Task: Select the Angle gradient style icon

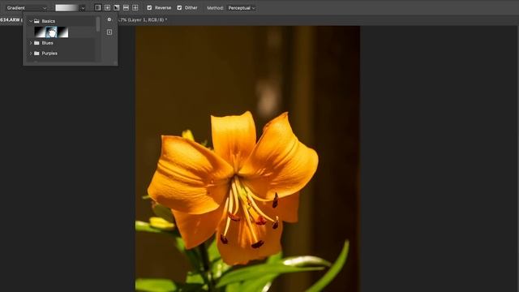Action: 117,7
